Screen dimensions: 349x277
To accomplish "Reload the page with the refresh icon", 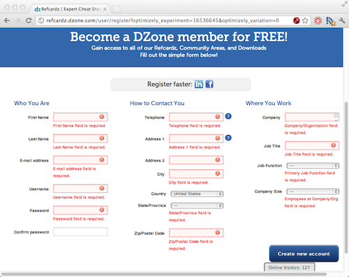I will point(29,20).
